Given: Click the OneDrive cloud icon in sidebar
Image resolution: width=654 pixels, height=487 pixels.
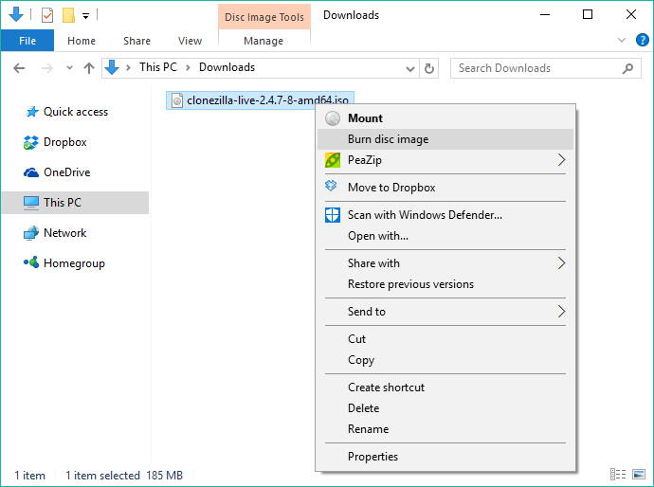Looking at the screenshot, I should (30, 172).
